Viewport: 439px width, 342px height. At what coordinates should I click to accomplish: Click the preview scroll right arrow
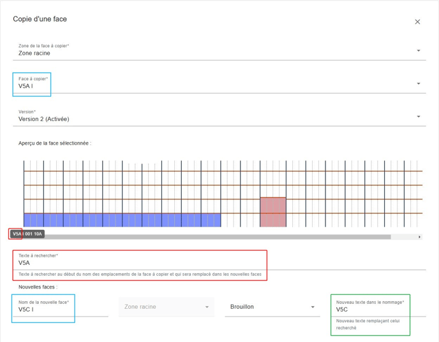[419, 237]
